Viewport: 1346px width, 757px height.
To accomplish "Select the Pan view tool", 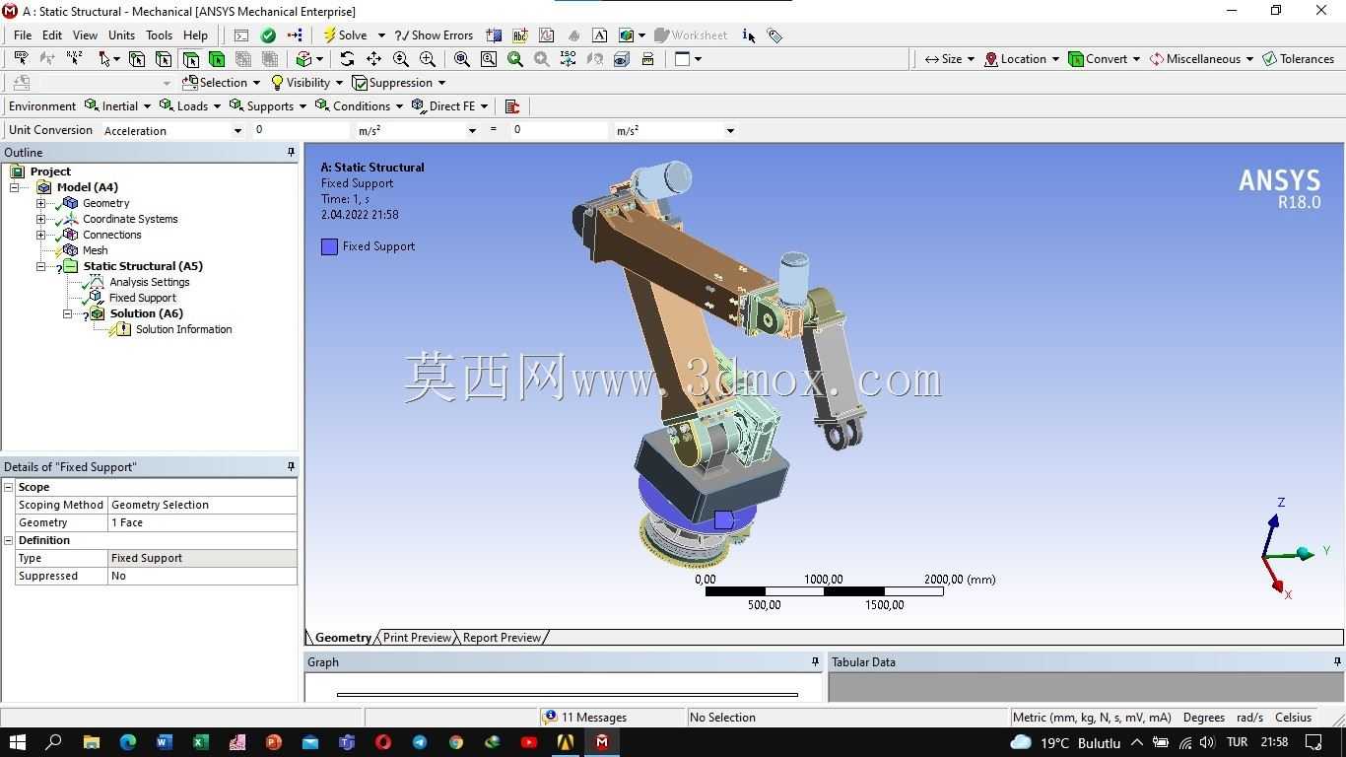I will click(x=373, y=59).
